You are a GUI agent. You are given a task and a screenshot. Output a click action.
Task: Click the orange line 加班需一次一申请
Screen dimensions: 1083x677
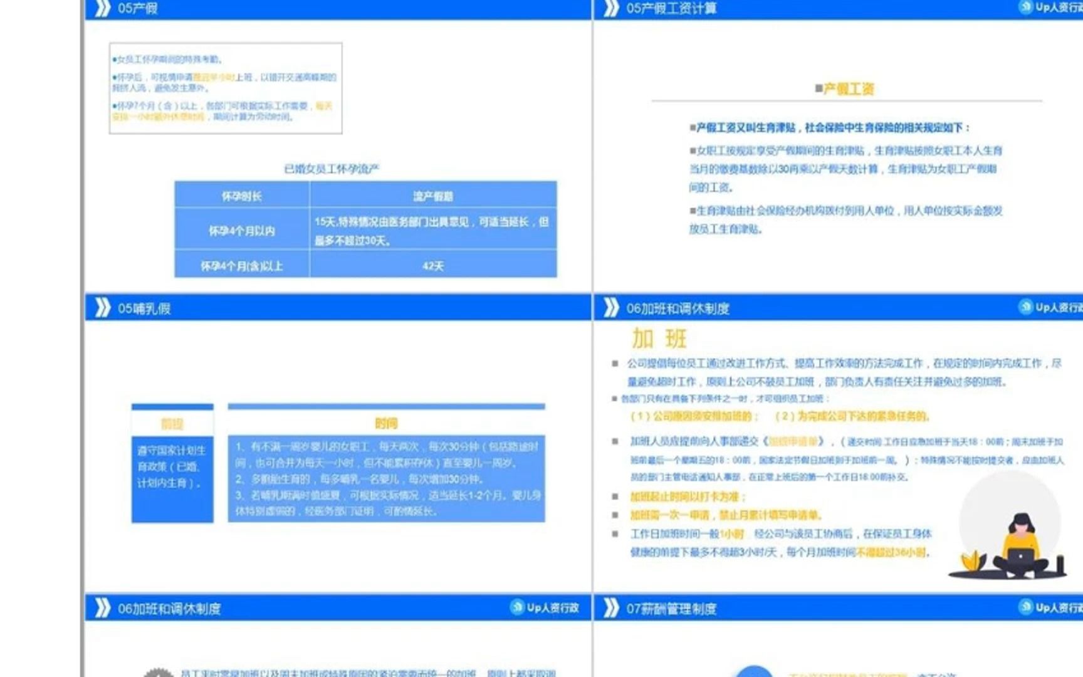tap(726, 515)
